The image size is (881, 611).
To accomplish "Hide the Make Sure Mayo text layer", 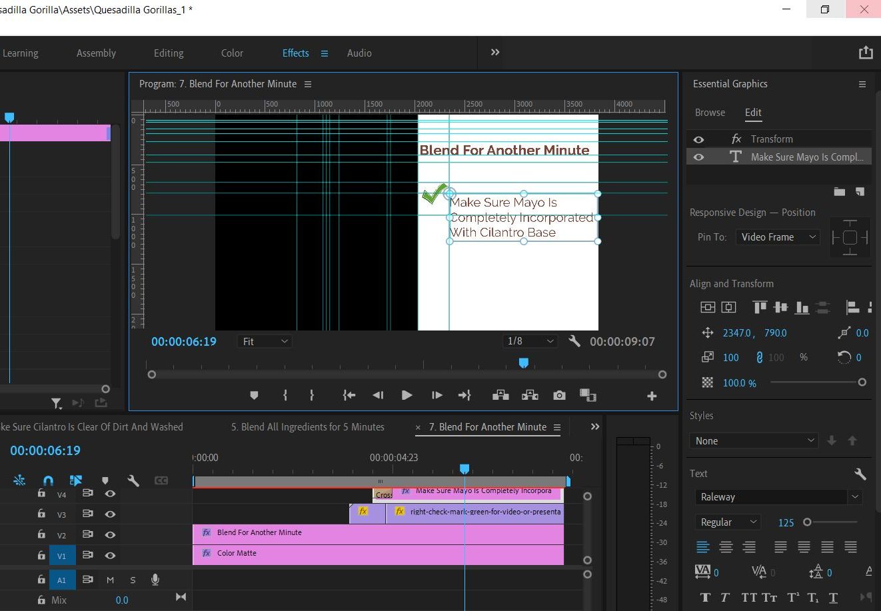I will (698, 157).
